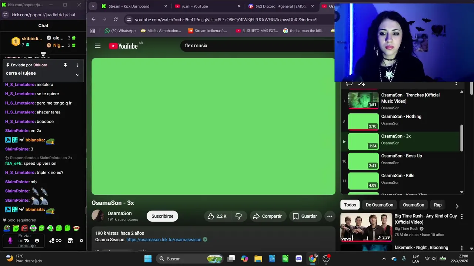Open the site info icon in address bar
This screenshot has height=266, width=474.
pyautogui.click(x=128, y=20)
